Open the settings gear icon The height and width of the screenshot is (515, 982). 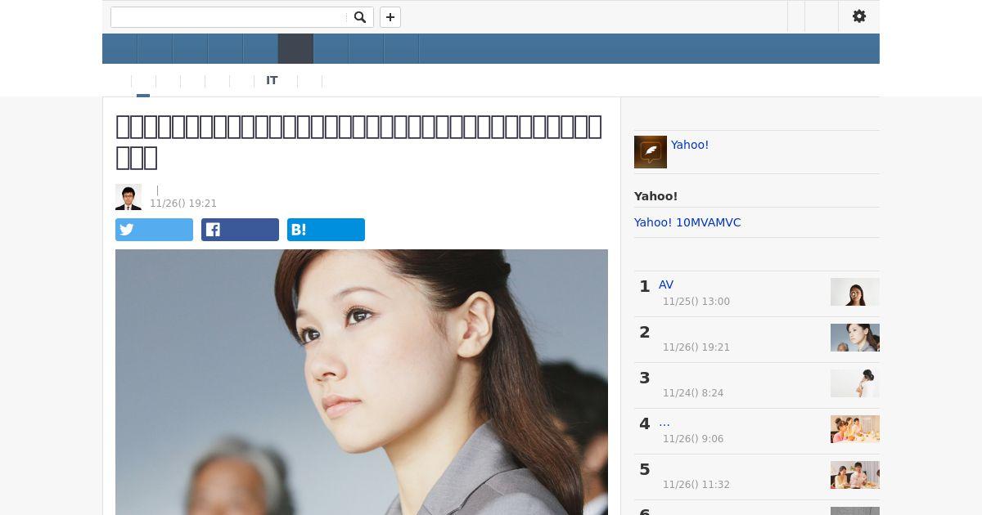point(859,16)
